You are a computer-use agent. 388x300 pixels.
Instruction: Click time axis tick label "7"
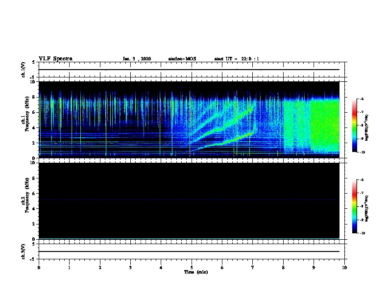tap(252, 268)
